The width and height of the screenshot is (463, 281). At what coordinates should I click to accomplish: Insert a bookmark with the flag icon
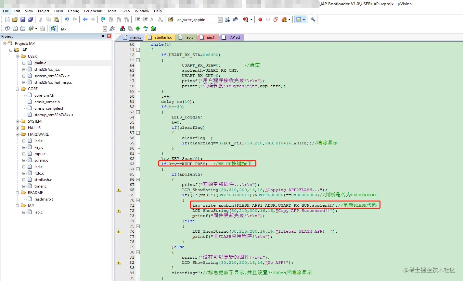103,19
